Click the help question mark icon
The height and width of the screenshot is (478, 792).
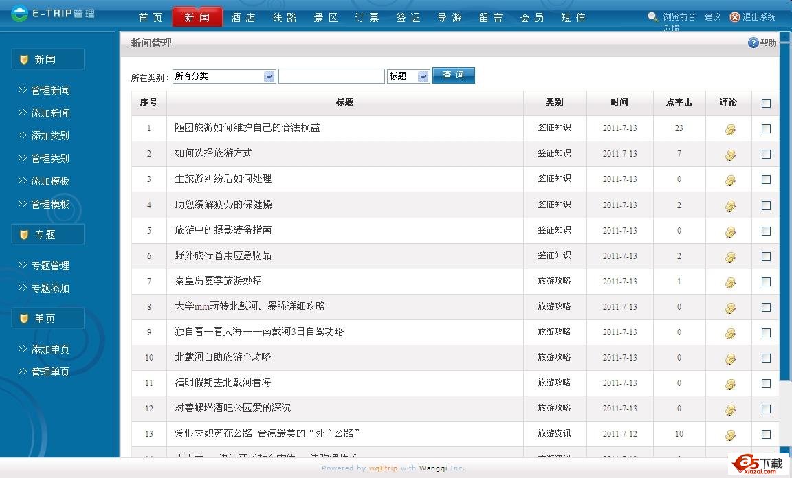753,43
